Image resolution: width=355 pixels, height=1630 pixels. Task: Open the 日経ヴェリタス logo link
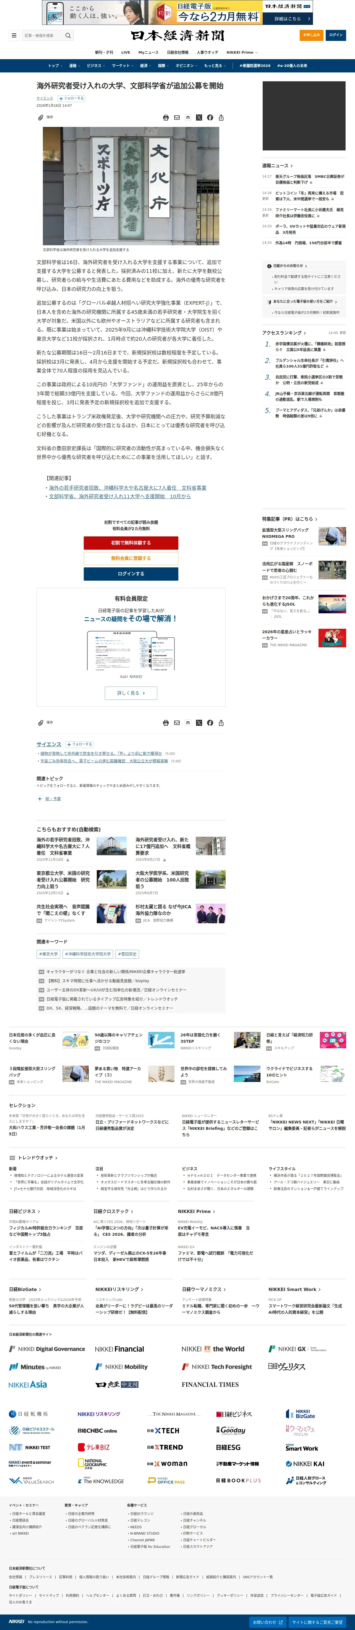[287, 1367]
